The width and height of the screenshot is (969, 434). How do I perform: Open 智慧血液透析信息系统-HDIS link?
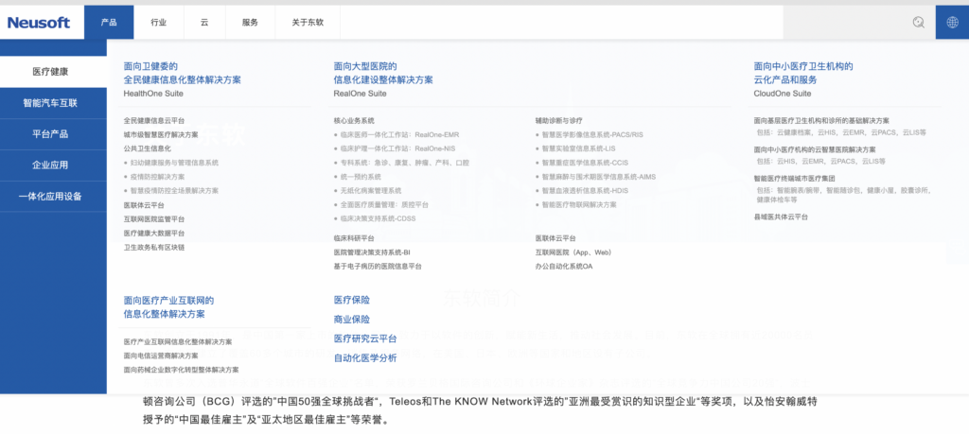[585, 191]
